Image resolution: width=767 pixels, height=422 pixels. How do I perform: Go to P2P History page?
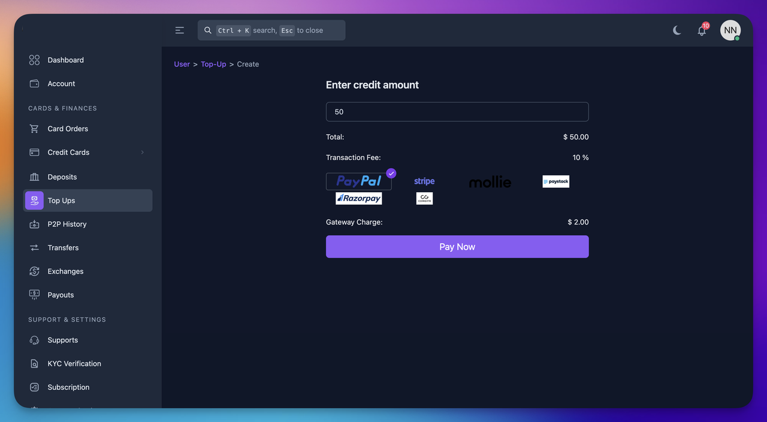(x=87, y=224)
